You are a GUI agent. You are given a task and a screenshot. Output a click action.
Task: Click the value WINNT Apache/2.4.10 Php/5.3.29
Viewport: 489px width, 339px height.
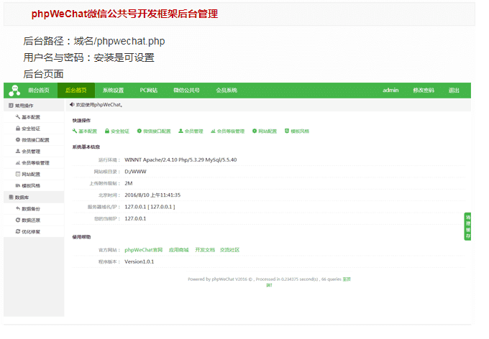pyautogui.click(x=180, y=160)
